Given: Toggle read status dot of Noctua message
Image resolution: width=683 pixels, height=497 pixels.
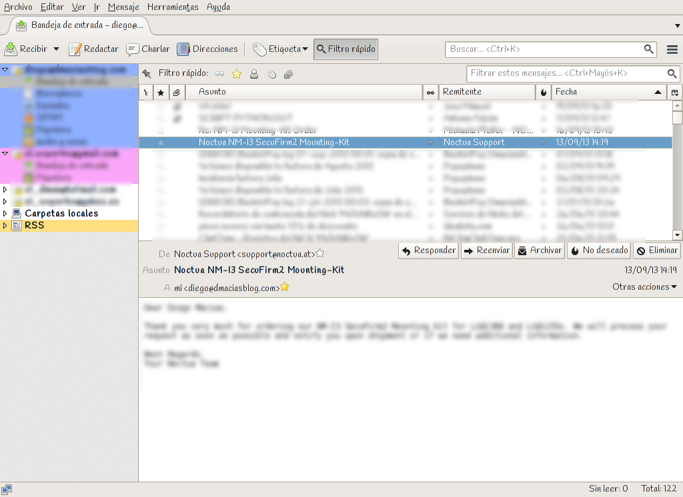Looking at the screenshot, I should coord(430,143).
